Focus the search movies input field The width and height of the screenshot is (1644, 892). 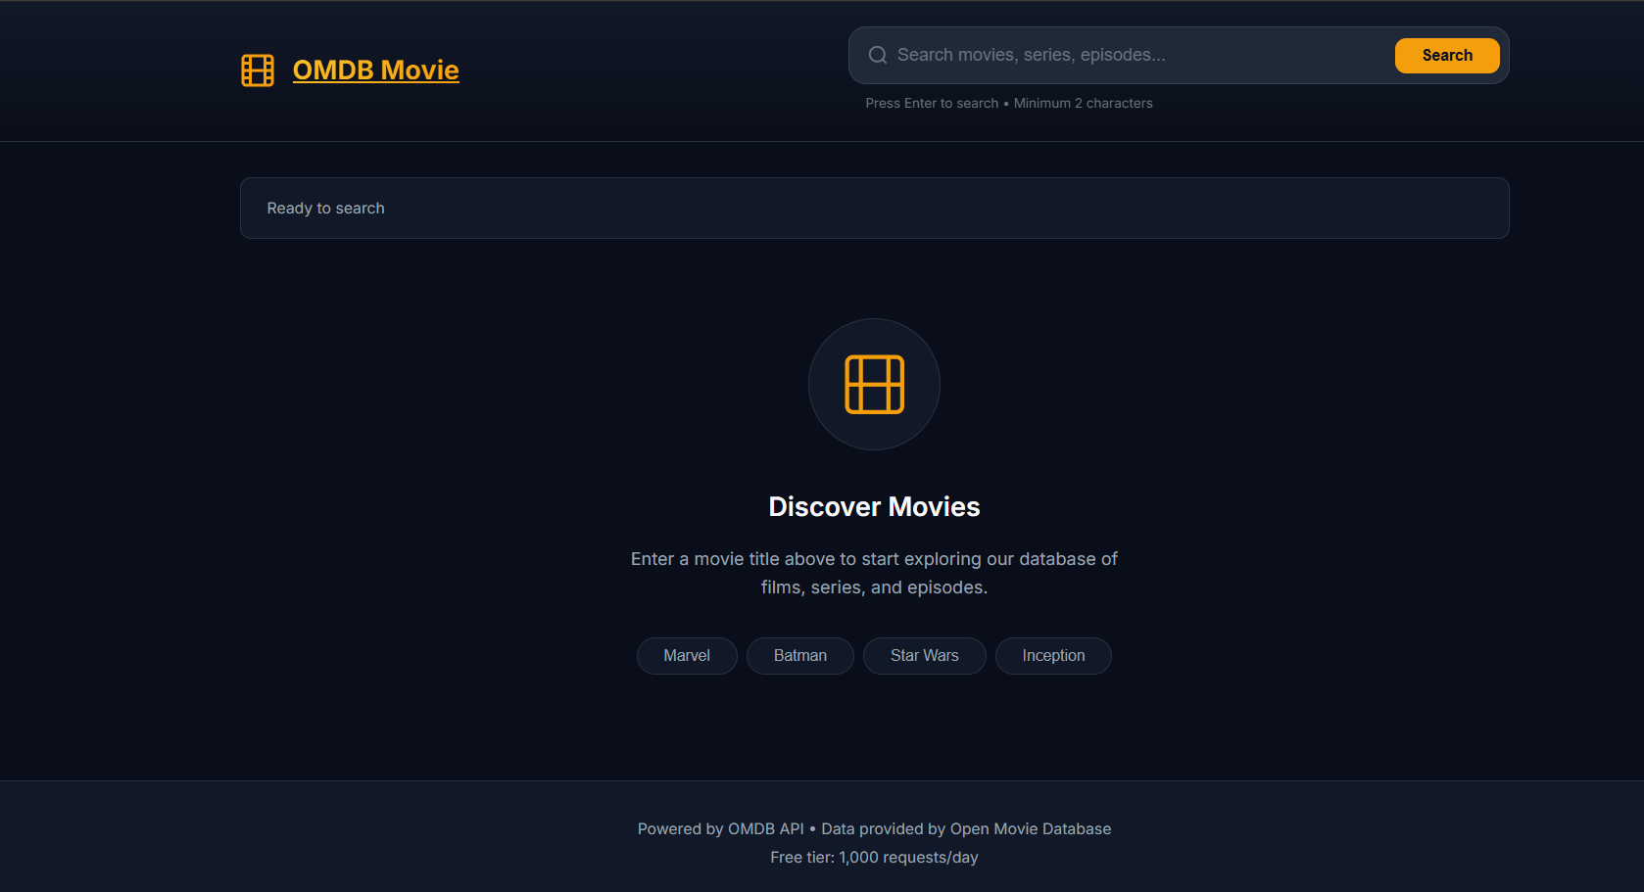coord(1140,55)
